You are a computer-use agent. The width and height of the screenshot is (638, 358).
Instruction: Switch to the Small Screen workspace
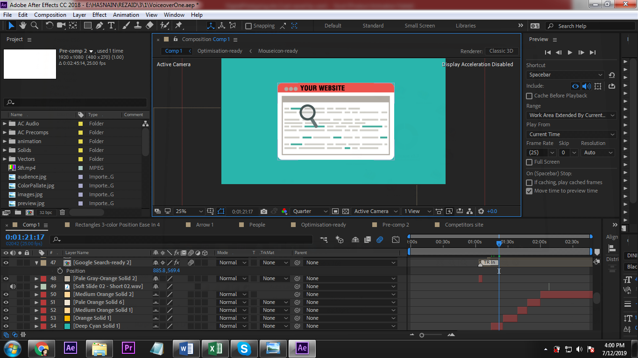419,26
